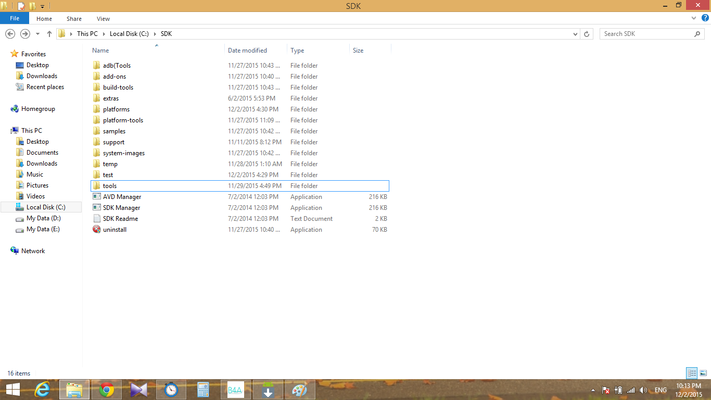Switch to large icons view
The image size is (711, 400).
[x=703, y=373]
